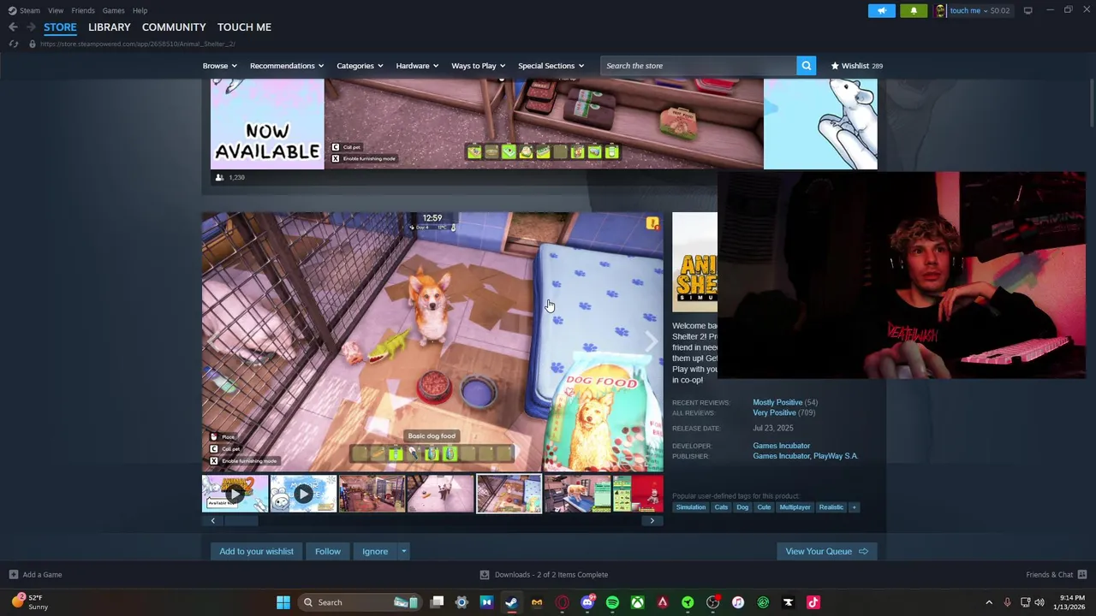The height and width of the screenshot is (616, 1096).
Task: Open the Wishlist link
Action: click(856, 66)
